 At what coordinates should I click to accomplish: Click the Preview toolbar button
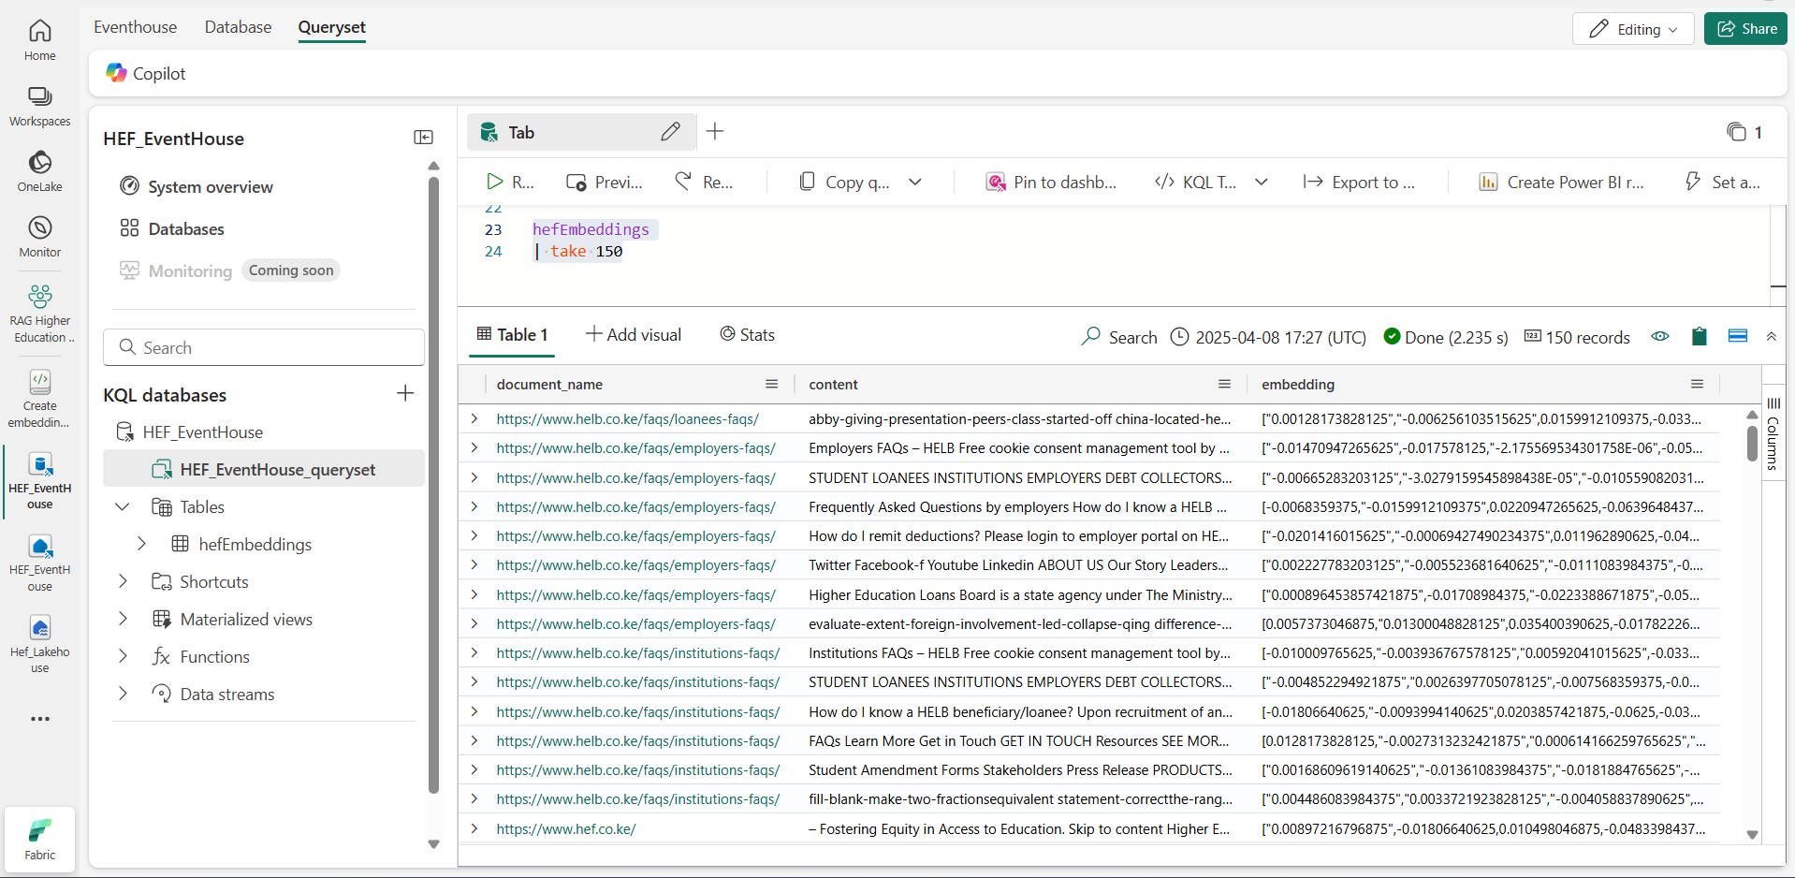coord(605,182)
